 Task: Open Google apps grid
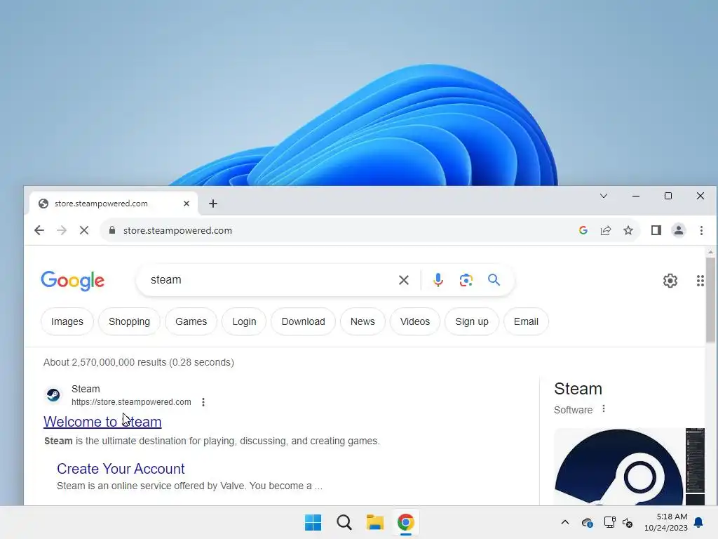pyautogui.click(x=700, y=281)
